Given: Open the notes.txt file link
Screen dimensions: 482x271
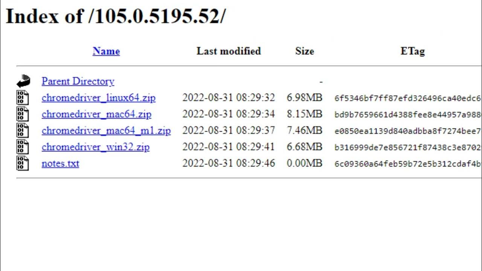Looking at the screenshot, I should (x=60, y=163).
